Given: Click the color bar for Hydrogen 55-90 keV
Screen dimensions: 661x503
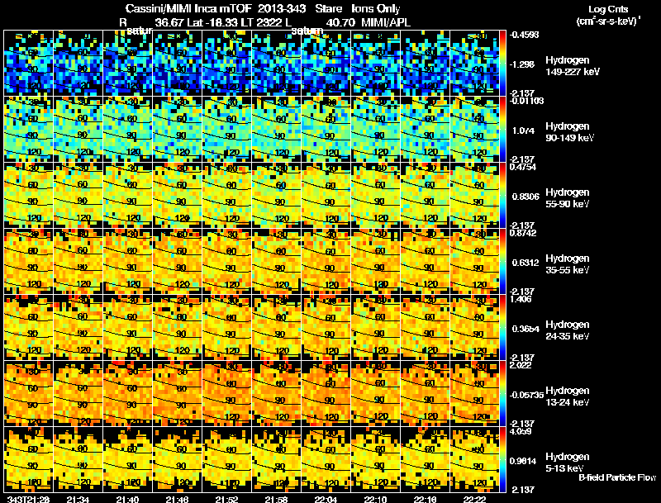Looking at the screenshot, I should click(x=502, y=196).
